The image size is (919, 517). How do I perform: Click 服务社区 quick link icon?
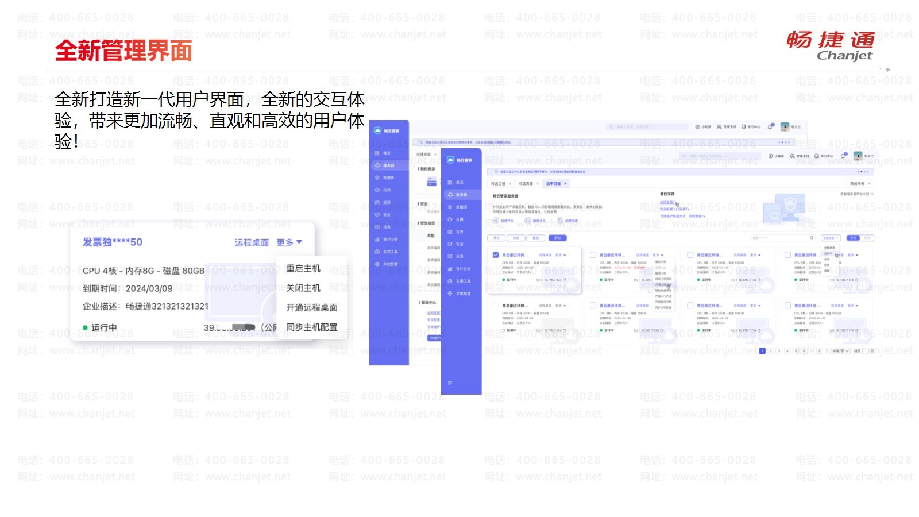(527, 221)
